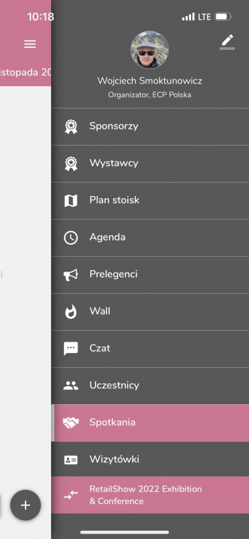The height and width of the screenshot is (539, 249).
Task: Tap the hamburger menu icon
Action: [30, 44]
